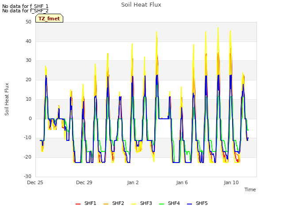Select the 'Soil Heat Flux' chart title
The width and height of the screenshot is (283, 212).
(141, 5)
